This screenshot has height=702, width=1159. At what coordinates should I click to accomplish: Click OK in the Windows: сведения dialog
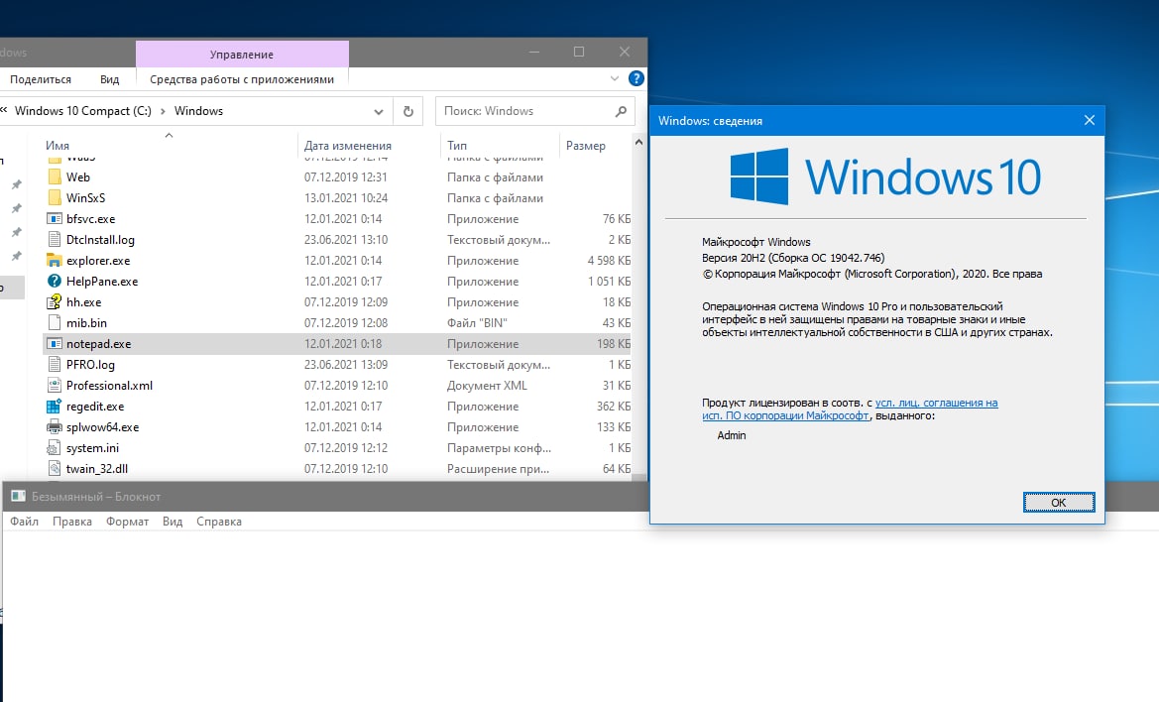(1059, 503)
